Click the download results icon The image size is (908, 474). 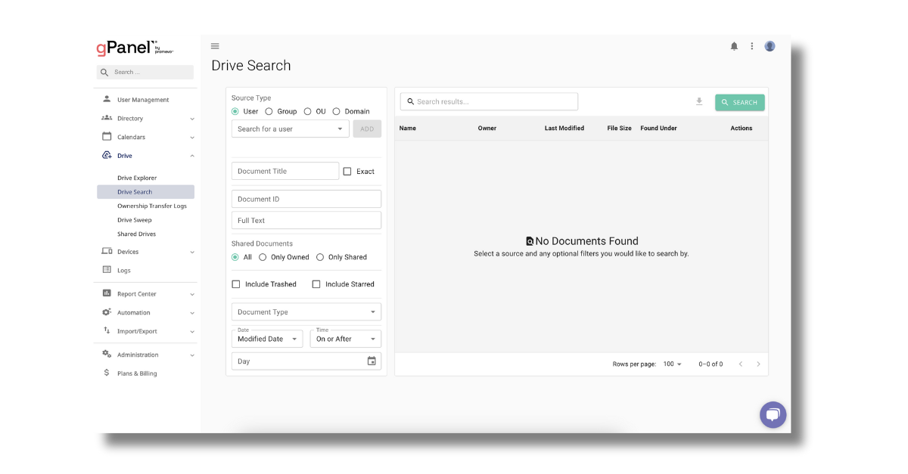pyautogui.click(x=699, y=101)
